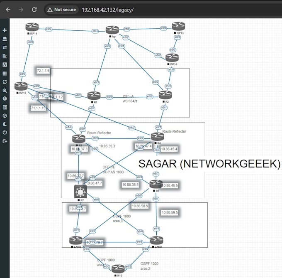This screenshot has width=282, height=278.
Task: Open the Networks arrows sidebar icon
Action: coord(5,47)
